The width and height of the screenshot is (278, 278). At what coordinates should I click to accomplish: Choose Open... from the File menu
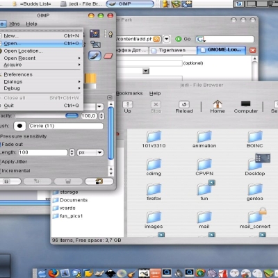click(41, 43)
